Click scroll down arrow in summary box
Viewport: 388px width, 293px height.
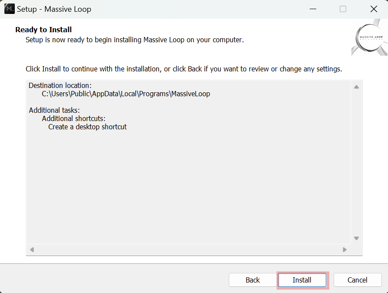point(356,238)
